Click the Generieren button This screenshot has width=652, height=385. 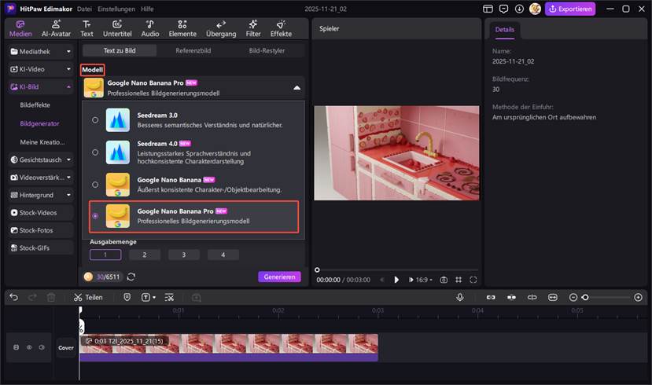pos(279,277)
